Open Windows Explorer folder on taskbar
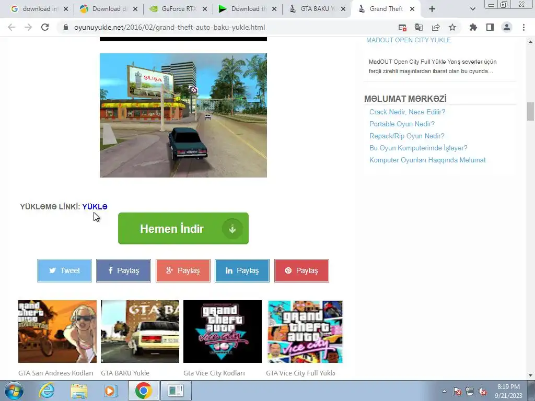The image size is (535, 401). tap(79, 391)
